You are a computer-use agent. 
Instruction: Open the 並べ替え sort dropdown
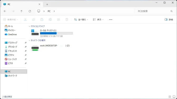pos(81,20)
